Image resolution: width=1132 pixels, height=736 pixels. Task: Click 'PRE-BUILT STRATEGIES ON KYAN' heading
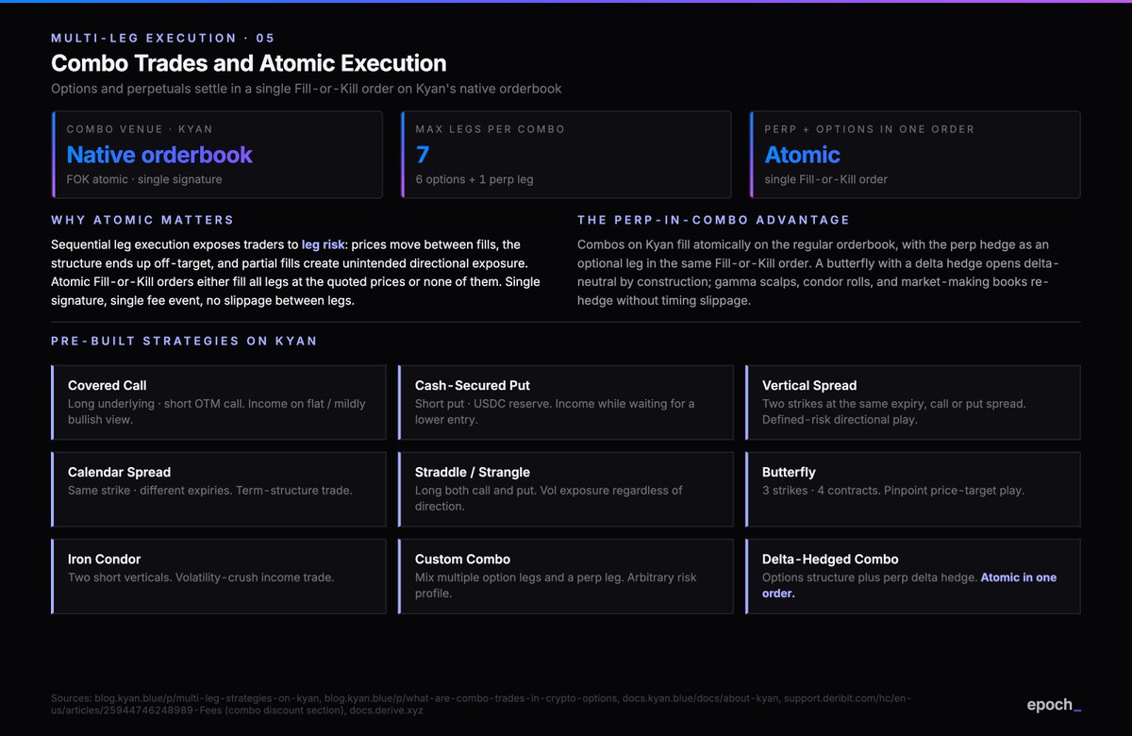pos(184,341)
